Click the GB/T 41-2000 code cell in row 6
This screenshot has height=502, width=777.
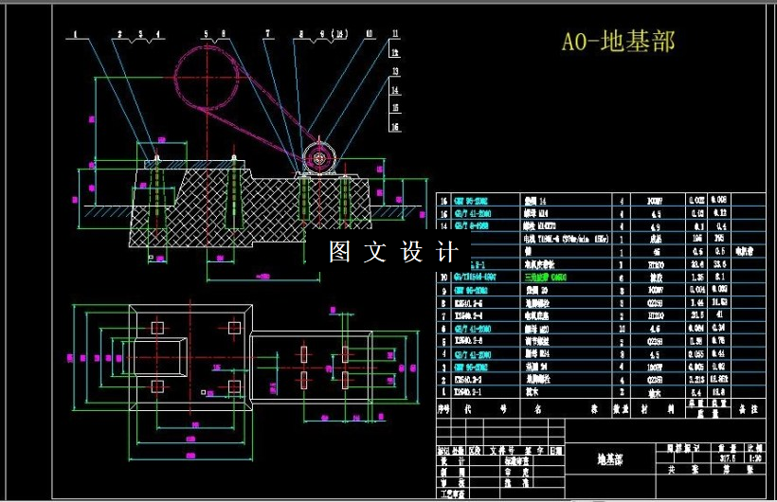point(473,329)
